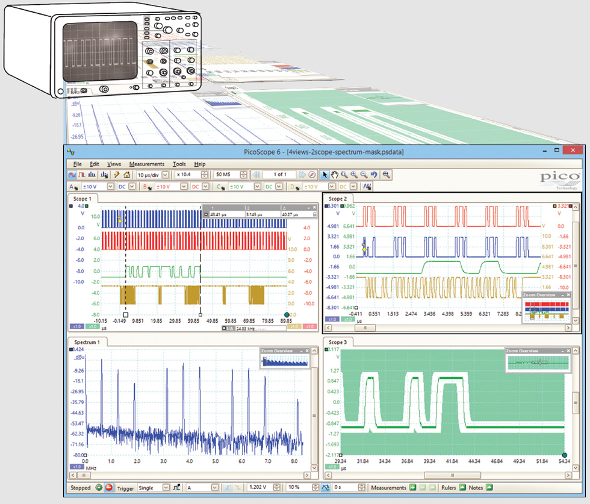This screenshot has width=590, height=504.
Task: Open the spectrum options icon
Action: point(104,175)
